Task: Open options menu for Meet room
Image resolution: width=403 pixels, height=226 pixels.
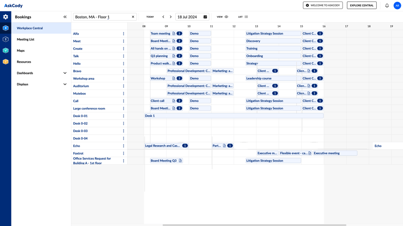Action: pos(123,41)
